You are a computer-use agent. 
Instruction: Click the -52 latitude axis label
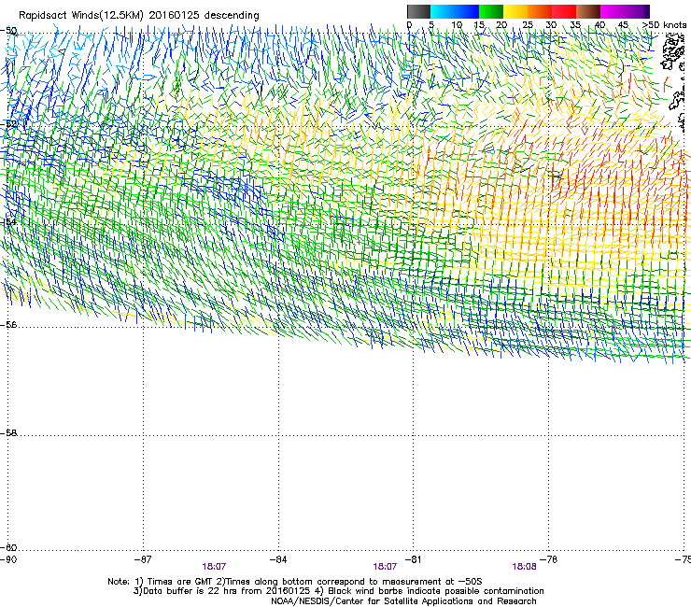tap(8, 124)
